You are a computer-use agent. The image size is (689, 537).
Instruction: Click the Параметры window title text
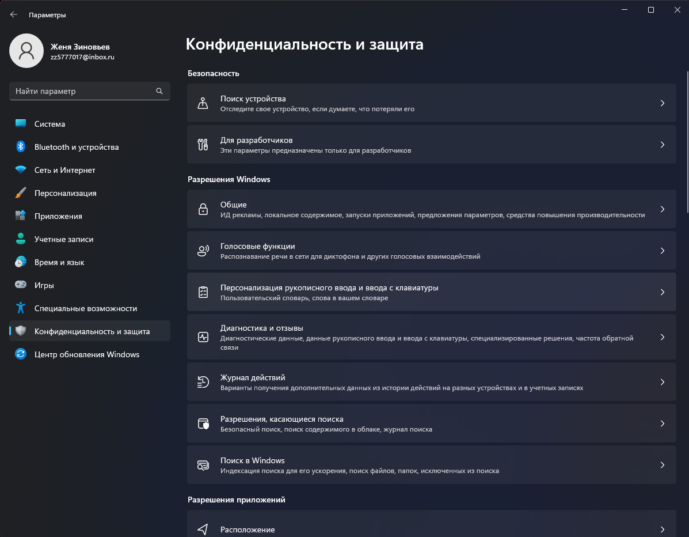pyautogui.click(x=47, y=15)
